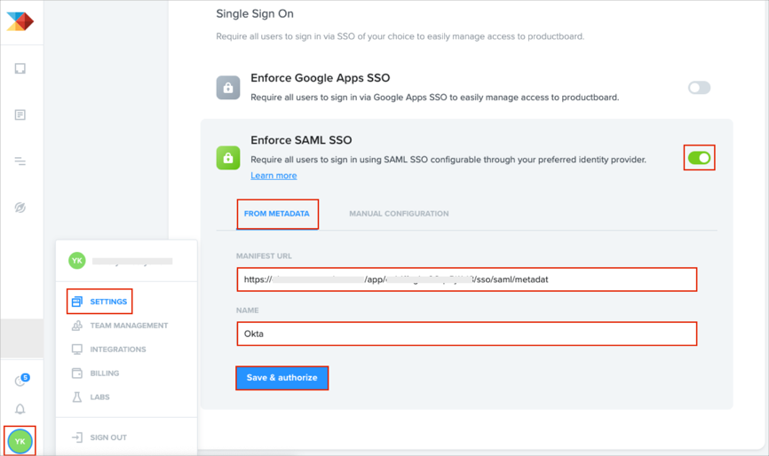Click the Save & authorize button
769x456 pixels.
pyautogui.click(x=281, y=378)
